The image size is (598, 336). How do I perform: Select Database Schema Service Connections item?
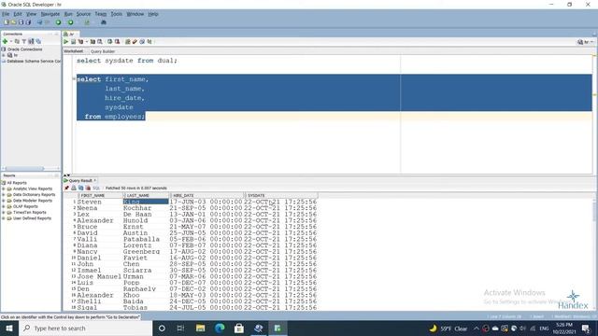pyautogui.click(x=34, y=61)
